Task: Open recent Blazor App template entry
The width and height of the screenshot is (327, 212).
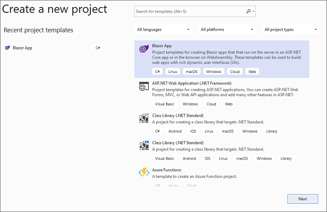Action: 23,48
